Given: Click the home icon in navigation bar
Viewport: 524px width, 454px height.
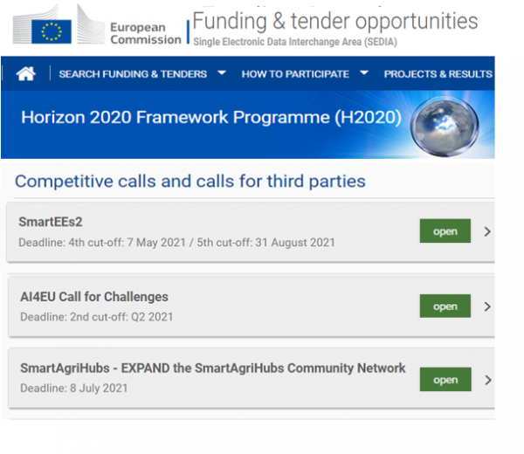Looking at the screenshot, I should point(26,74).
